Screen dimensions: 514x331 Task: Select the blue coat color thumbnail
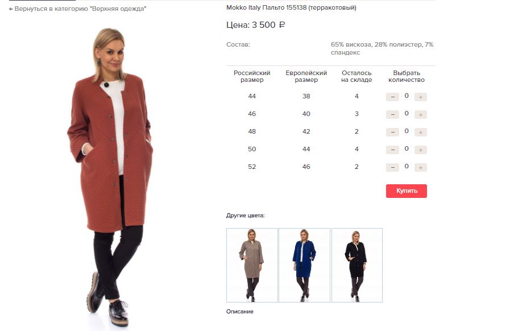305,265
